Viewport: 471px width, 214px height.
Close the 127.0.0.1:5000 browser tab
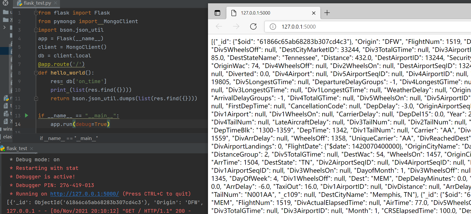[x=314, y=13]
